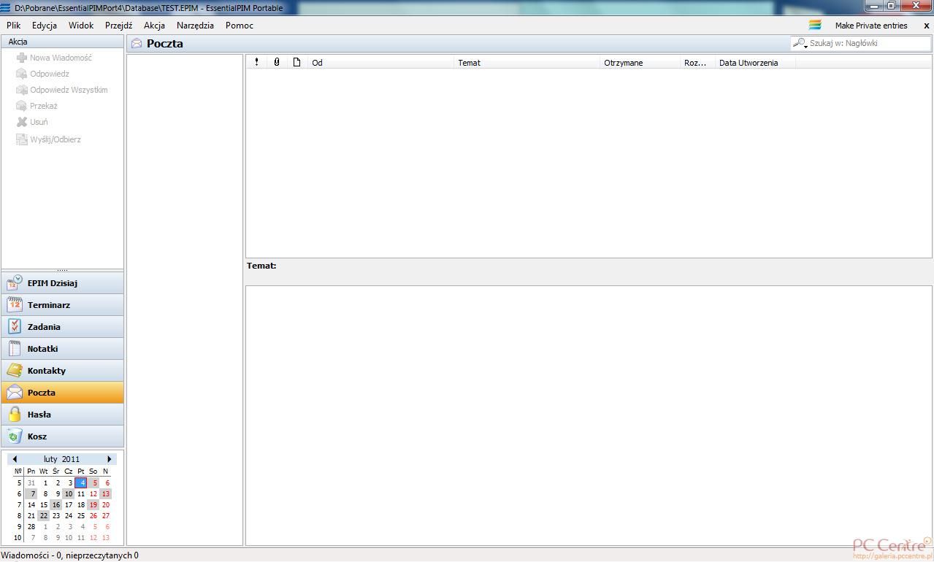Open the Zadania tasks icon

[15, 327]
